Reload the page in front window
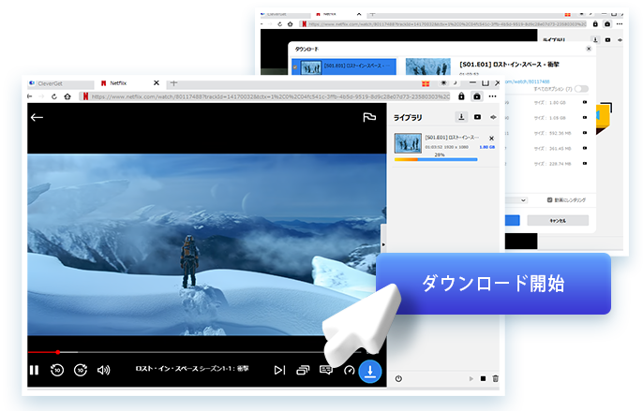The width and height of the screenshot is (643, 411). pos(54,96)
